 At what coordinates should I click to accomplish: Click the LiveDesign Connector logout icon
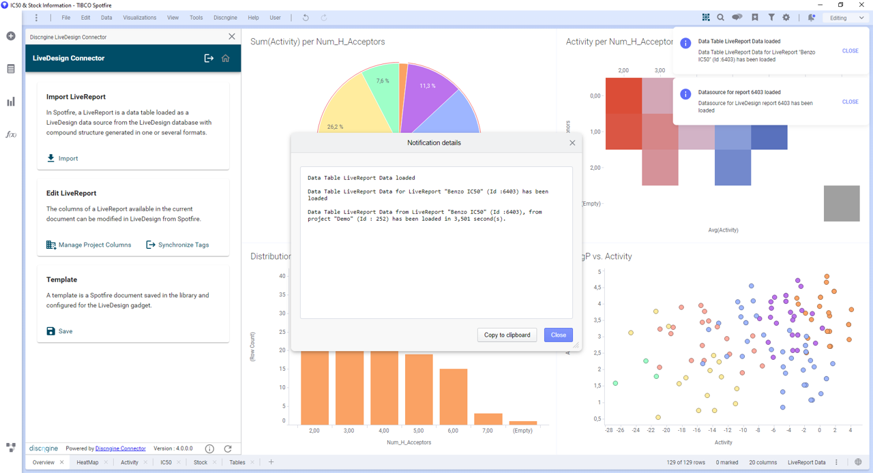[x=209, y=58]
